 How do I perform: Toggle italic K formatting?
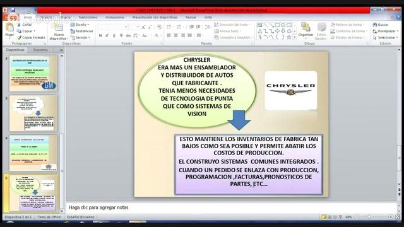tap(107, 35)
